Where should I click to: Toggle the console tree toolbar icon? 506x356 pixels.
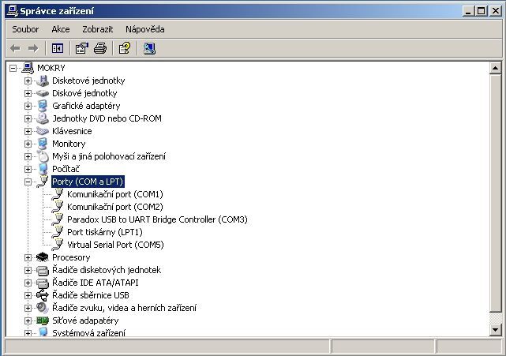click(x=57, y=48)
